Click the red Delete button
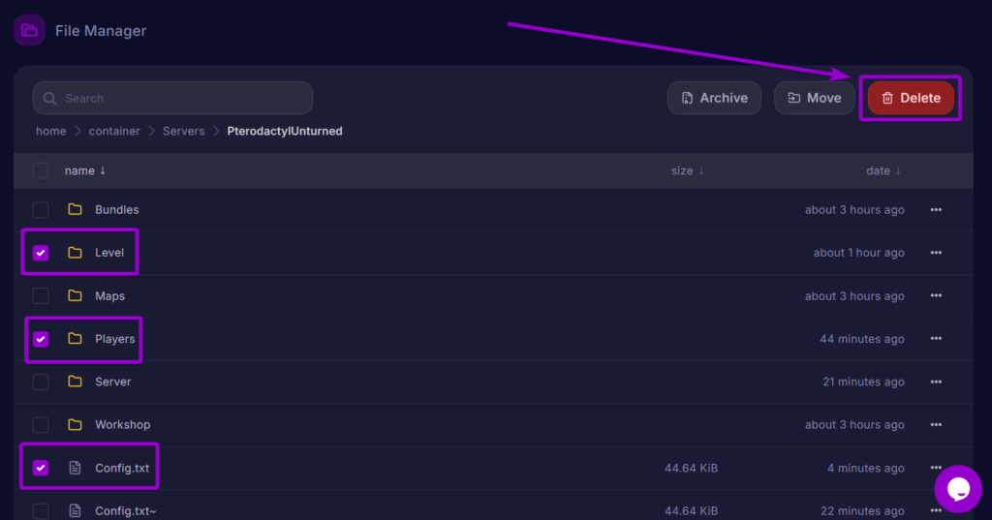Screen dimensions: 992x520 (911, 98)
